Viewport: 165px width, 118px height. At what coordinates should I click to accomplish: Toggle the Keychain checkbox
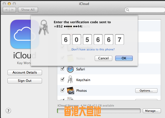pyautogui.click(x=62, y=80)
